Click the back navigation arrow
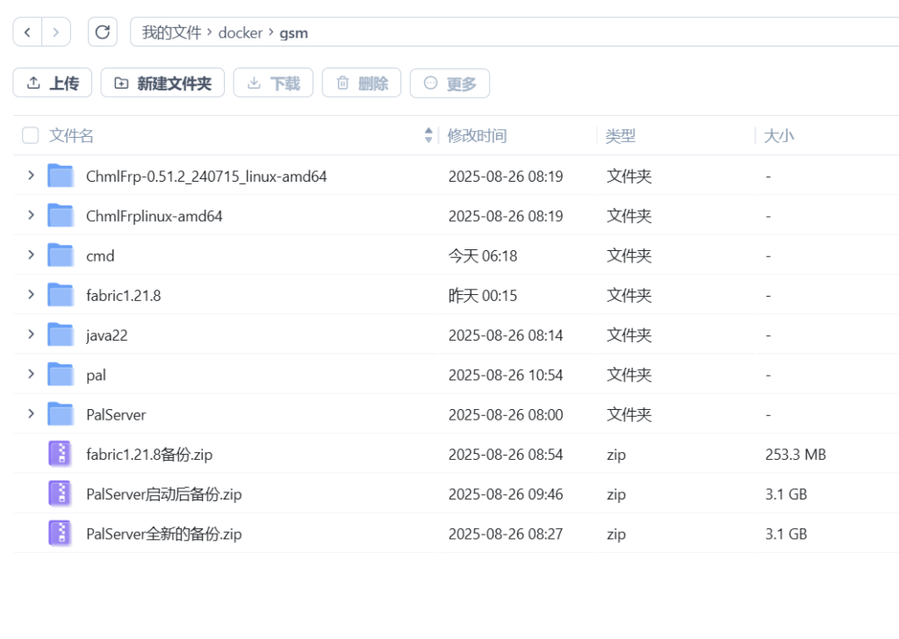Screen dimensions: 899x639 [x=26, y=31]
